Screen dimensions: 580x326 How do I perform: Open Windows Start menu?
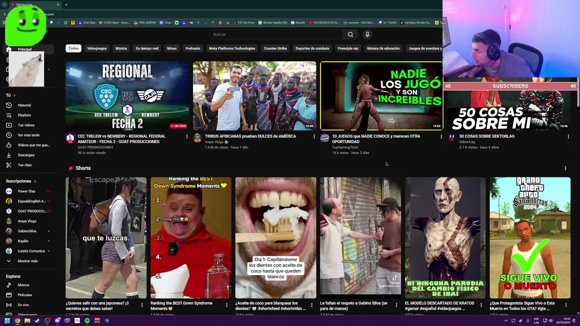(7, 321)
